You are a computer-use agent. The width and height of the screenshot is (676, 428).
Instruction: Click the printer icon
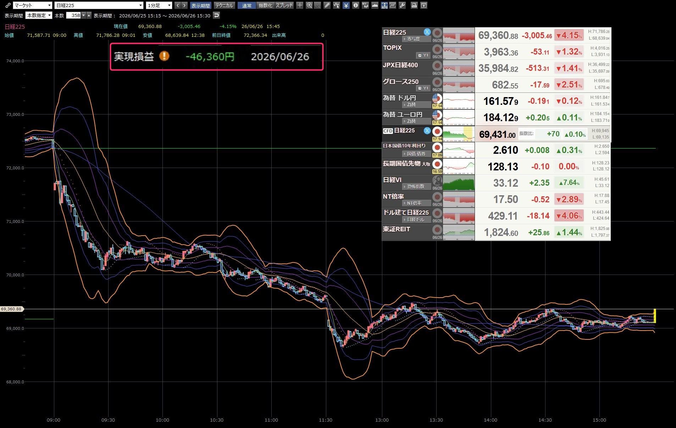[414, 5]
